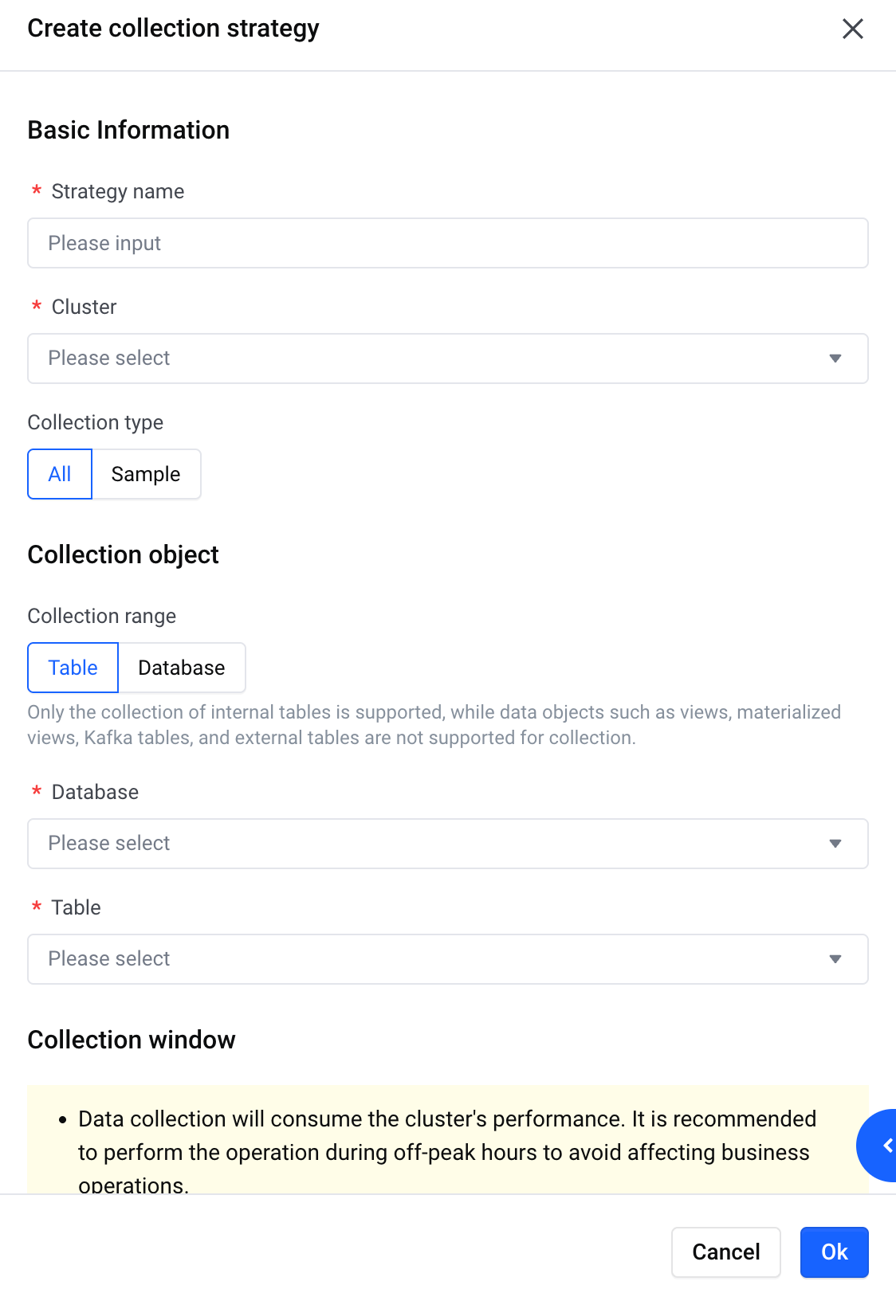The height and width of the screenshot is (1289, 896).
Task: Select the Sample collection type
Action: coord(146,474)
